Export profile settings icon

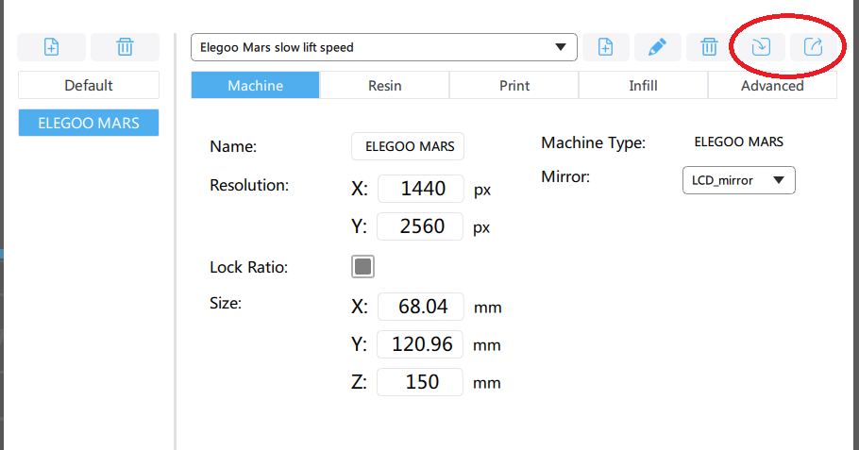click(x=813, y=47)
